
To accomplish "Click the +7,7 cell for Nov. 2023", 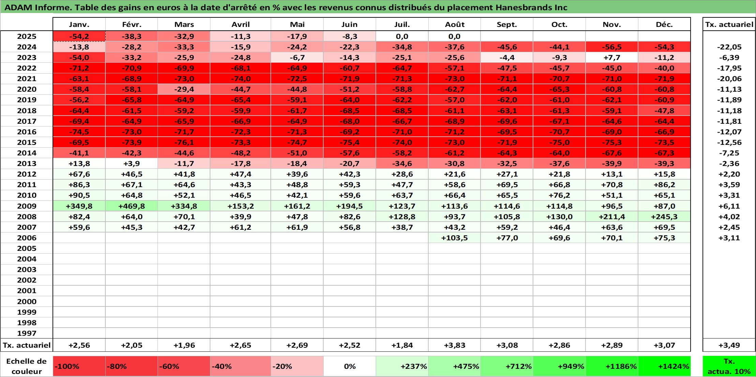I will 612,57.
